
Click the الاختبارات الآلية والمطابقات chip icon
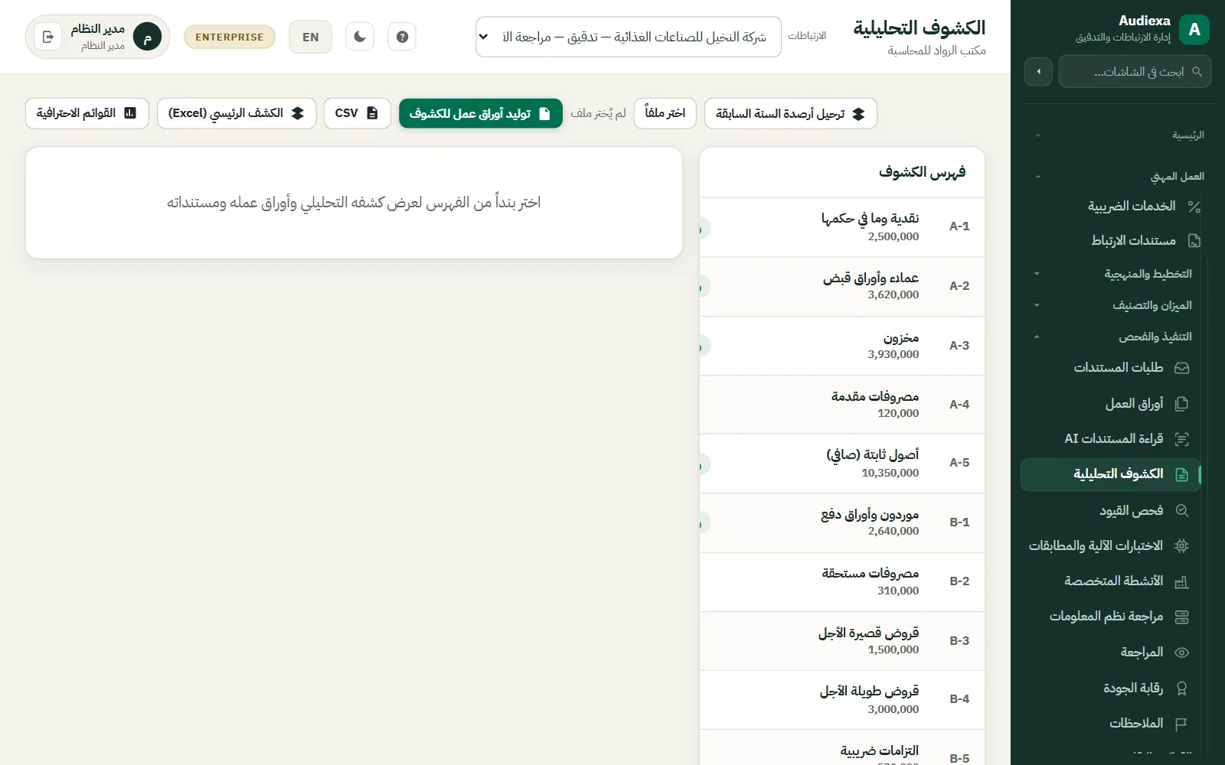pos(1182,545)
